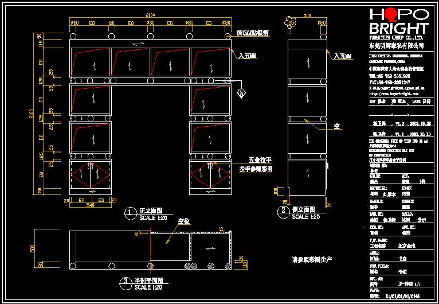Click the circled view number 3 marker

click(126, 283)
